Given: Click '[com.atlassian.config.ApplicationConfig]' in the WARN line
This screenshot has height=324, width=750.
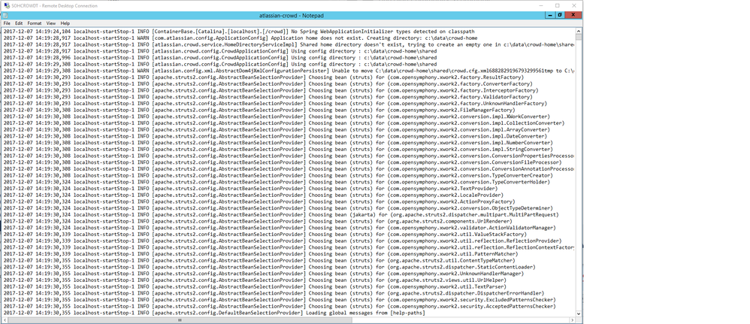Looking at the screenshot, I should (209, 38).
